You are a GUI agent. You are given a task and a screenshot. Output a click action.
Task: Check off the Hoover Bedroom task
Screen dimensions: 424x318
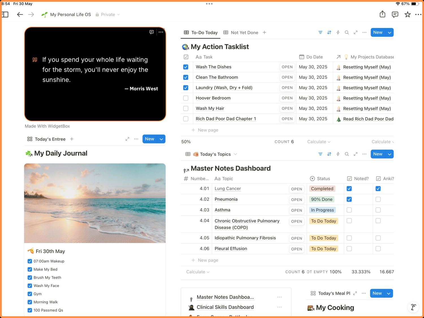(186, 98)
